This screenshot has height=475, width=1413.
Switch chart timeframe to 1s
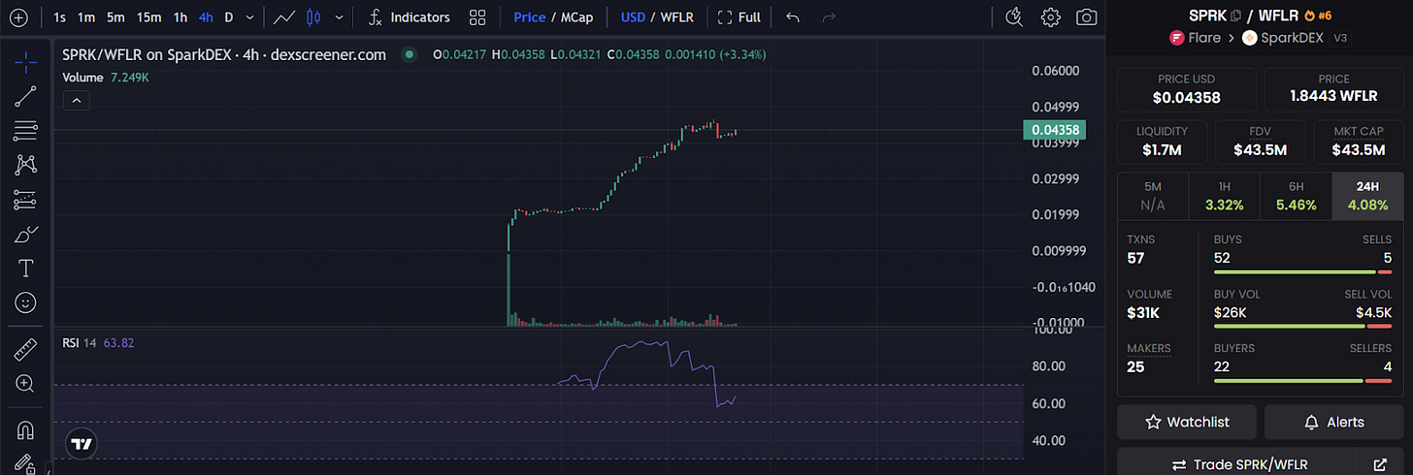tap(60, 17)
